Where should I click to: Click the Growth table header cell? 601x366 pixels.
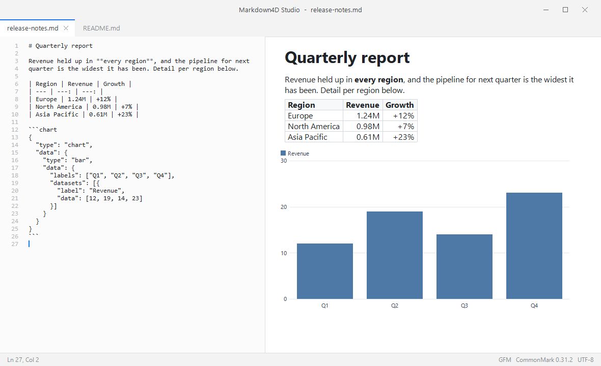pyautogui.click(x=400, y=105)
